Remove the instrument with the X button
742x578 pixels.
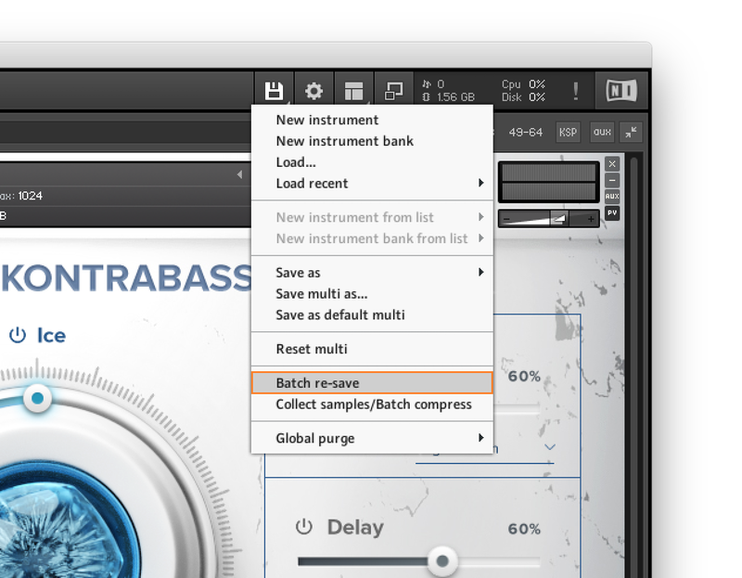[612, 164]
